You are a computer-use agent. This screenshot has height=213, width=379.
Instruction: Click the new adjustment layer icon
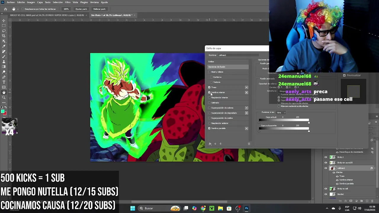(x=356, y=201)
